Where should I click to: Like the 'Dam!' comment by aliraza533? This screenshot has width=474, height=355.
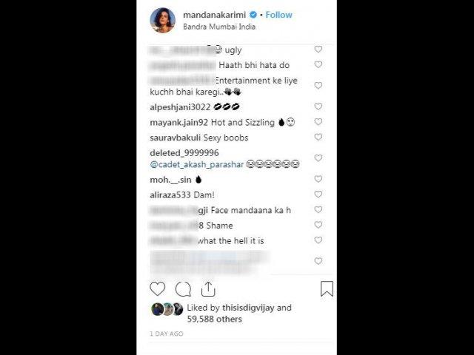click(318, 194)
